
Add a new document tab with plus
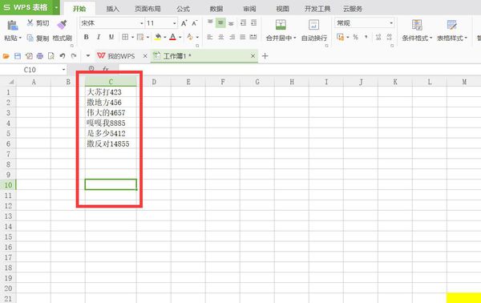[265, 56]
